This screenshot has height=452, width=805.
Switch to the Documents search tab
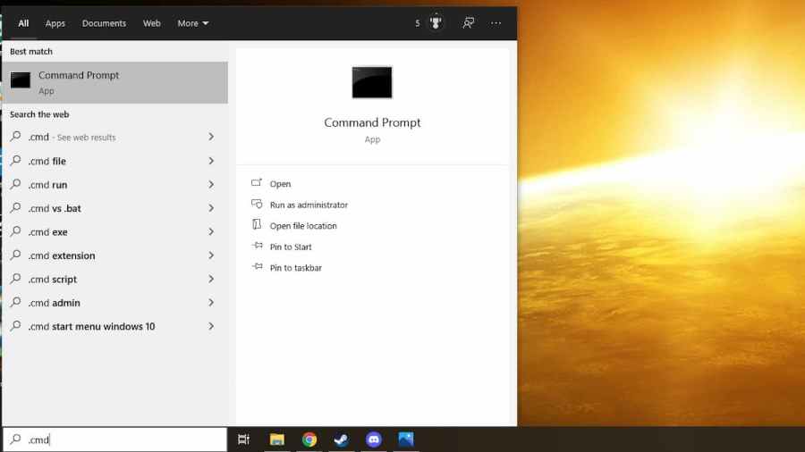click(x=104, y=23)
